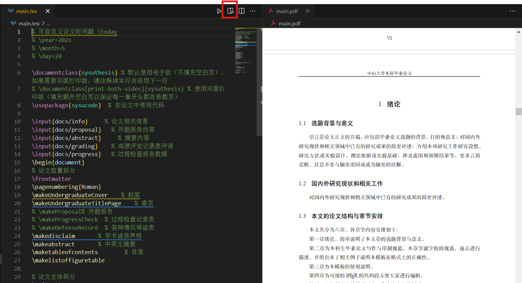Open the editor toolbar ellipsis actions menu
The width and height of the screenshot is (522, 283).
point(252,11)
